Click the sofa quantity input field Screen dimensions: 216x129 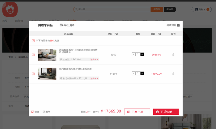(138, 73)
